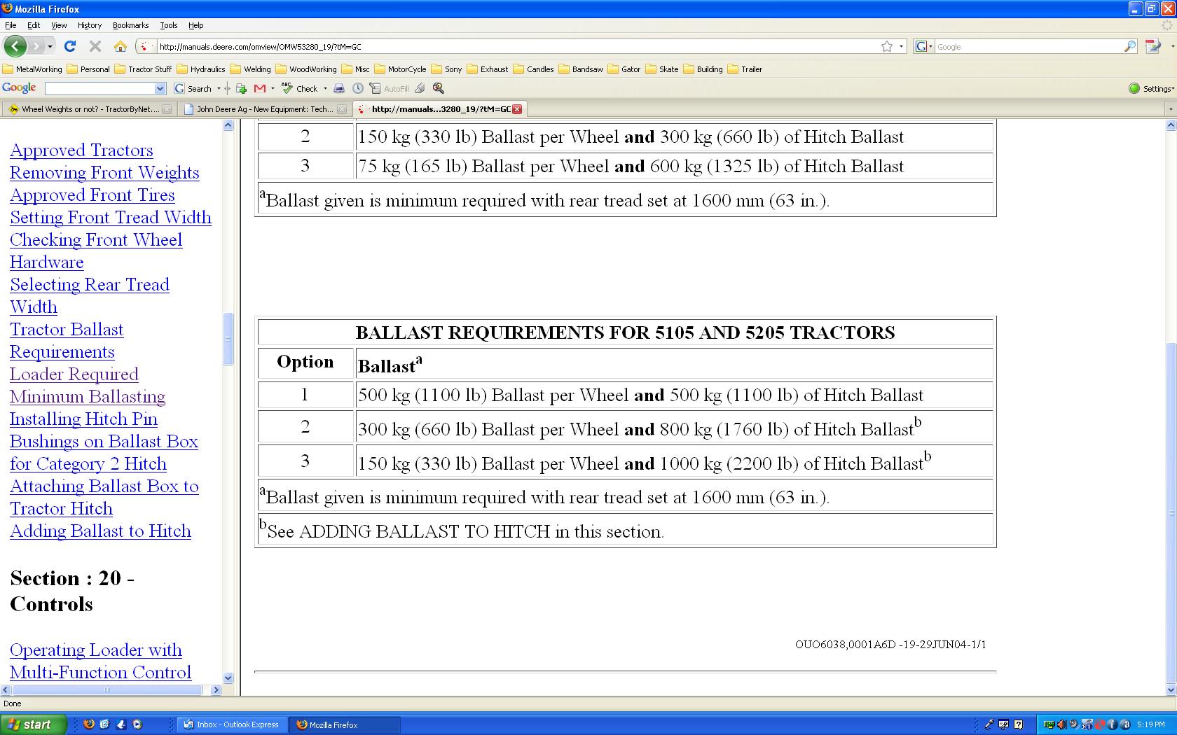This screenshot has height=735, width=1177.
Task: Click the highlighter icon in Google Toolbar
Action: [x=420, y=88]
